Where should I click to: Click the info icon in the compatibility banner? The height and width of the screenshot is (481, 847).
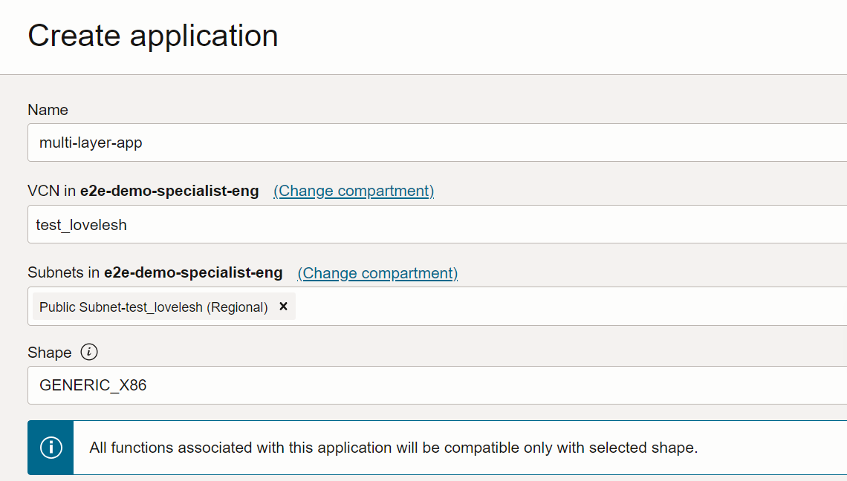coord(50,447)
